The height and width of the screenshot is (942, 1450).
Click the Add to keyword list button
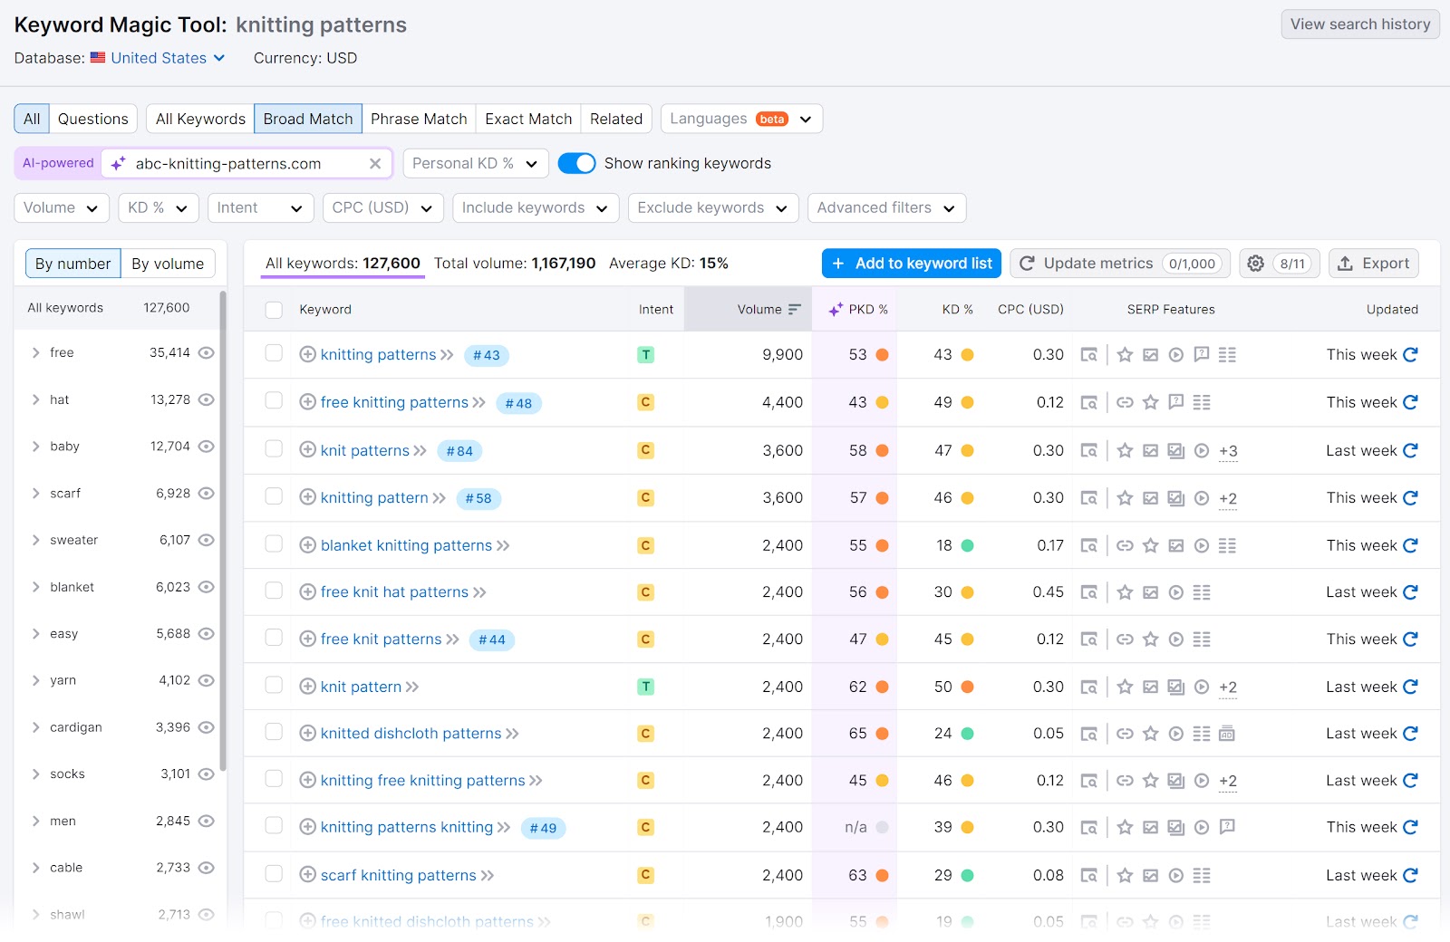(911, 264)
